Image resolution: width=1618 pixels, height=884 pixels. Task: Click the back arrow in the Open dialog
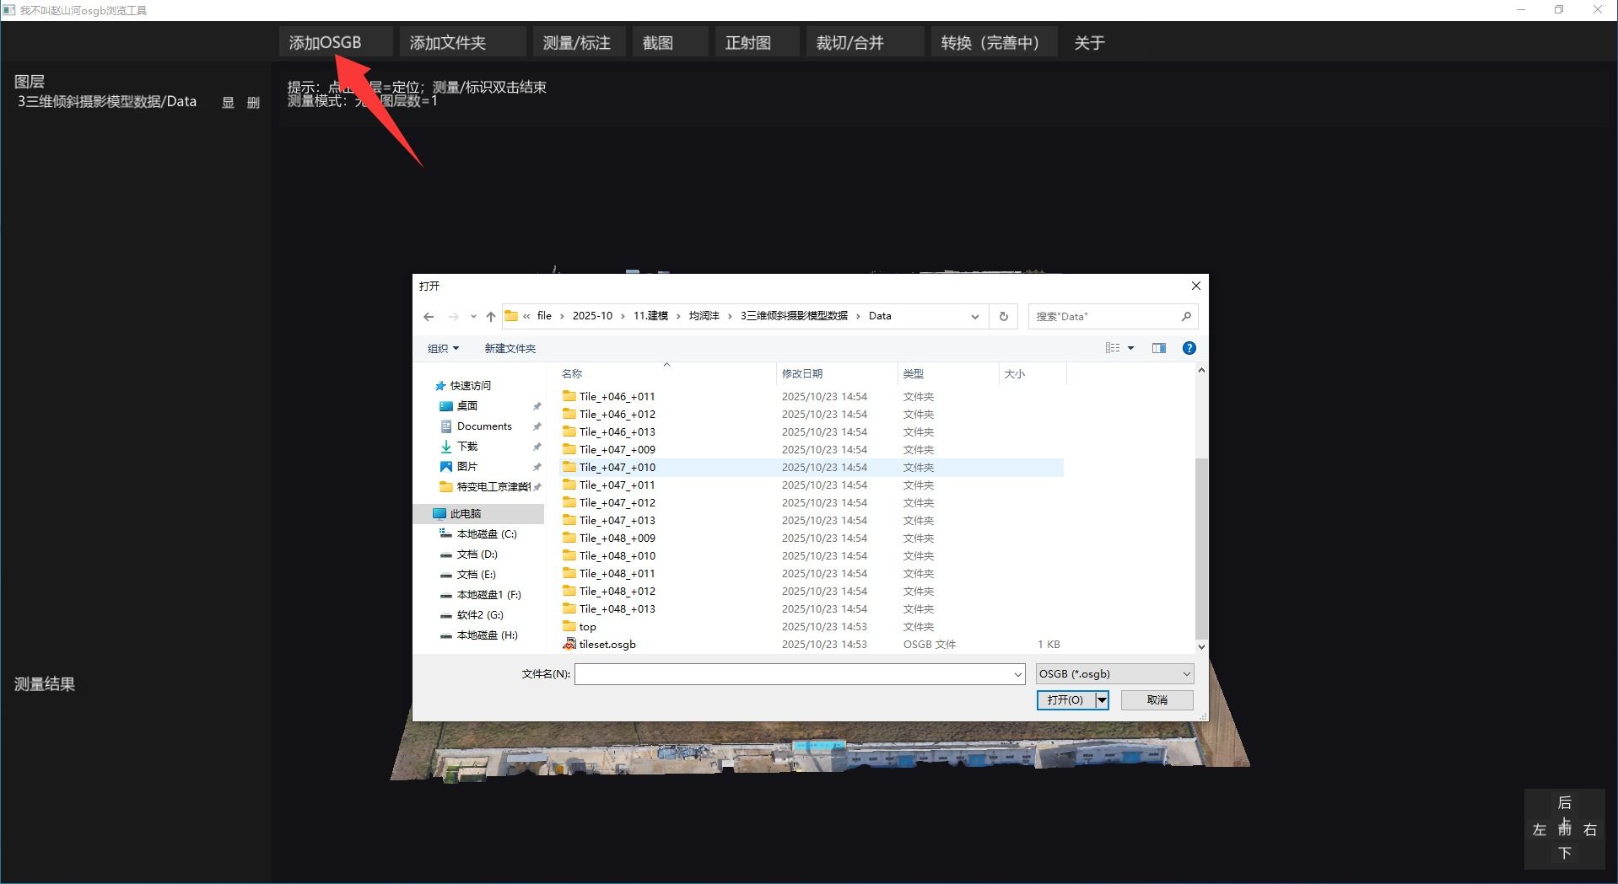(429, 316)
